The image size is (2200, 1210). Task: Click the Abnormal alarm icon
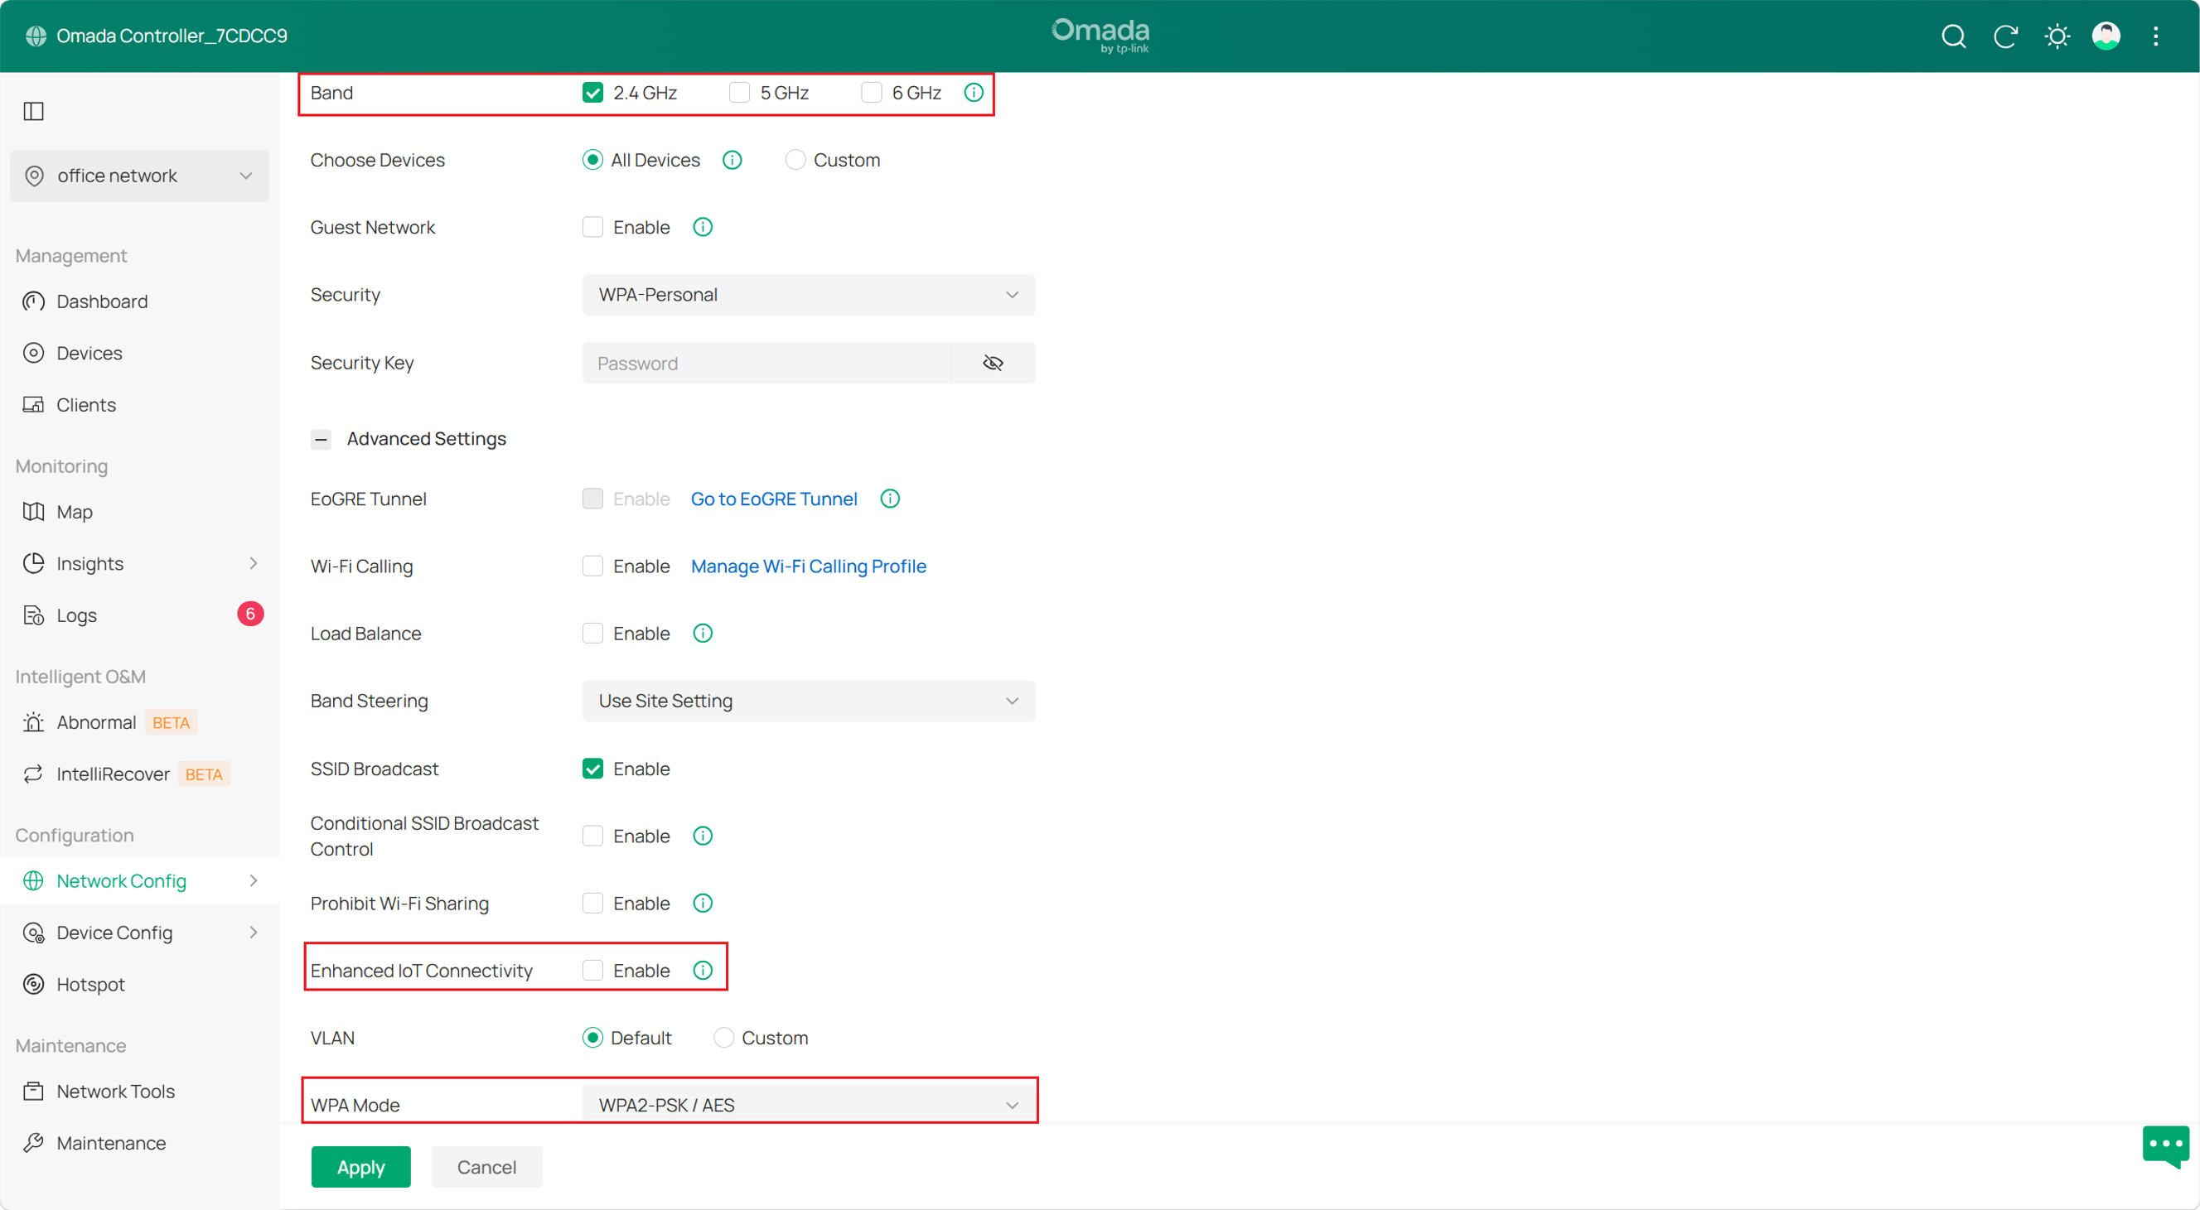(33, 722)
